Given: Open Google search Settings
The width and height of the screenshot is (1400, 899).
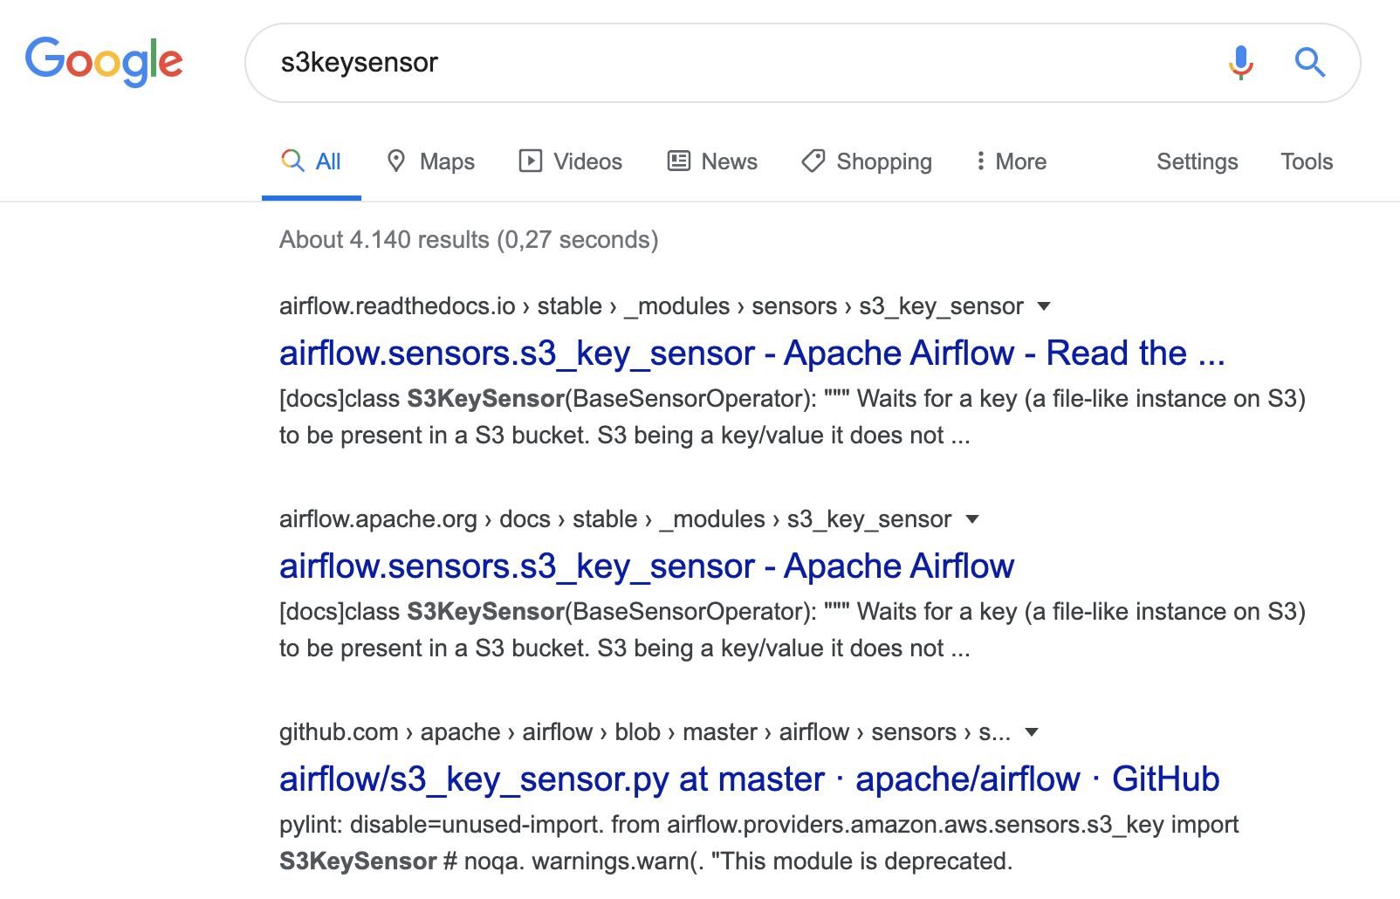Looking at the screenshot, I should coord(1197,161).
